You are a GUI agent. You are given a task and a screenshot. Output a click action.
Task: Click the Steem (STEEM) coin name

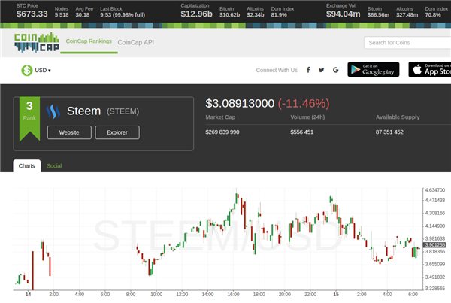[103, 111]
